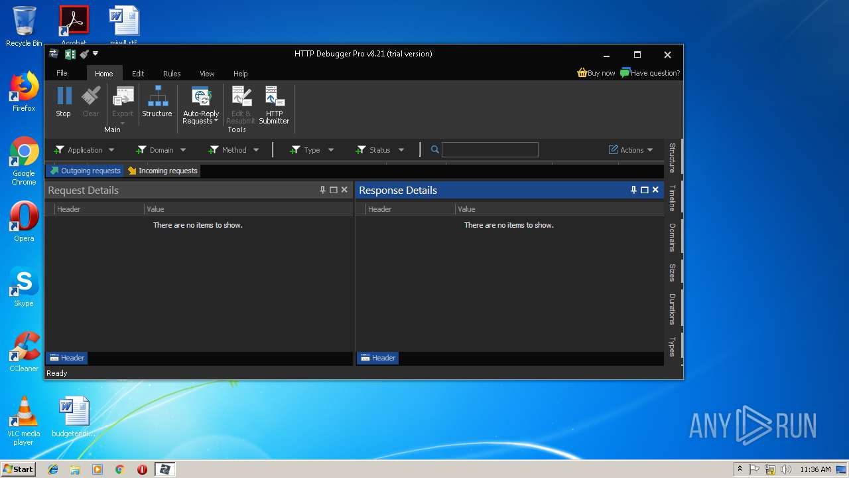This screenshot has width=849, height=478.
Task: Open the Structure view icon
Action: 157,102
